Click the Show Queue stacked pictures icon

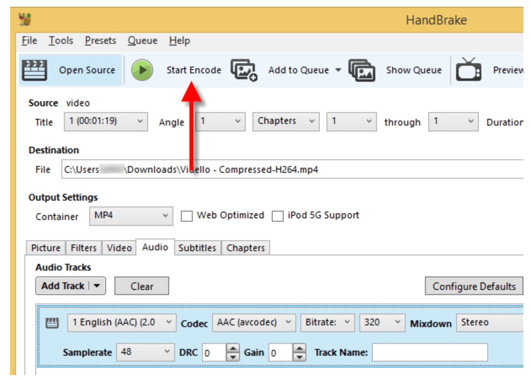(x=361, y=70)
